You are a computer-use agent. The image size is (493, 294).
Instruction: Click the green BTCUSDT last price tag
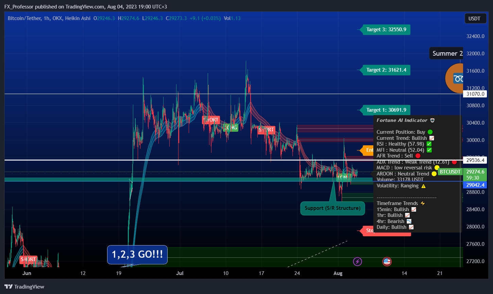click(x=450, y=172)
